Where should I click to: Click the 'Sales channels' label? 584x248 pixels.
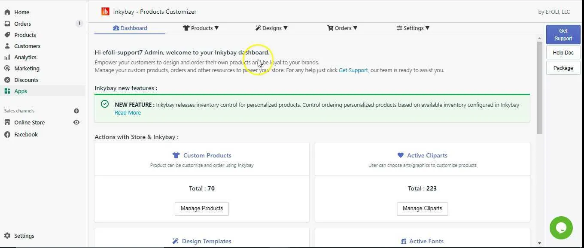[19, 111]
